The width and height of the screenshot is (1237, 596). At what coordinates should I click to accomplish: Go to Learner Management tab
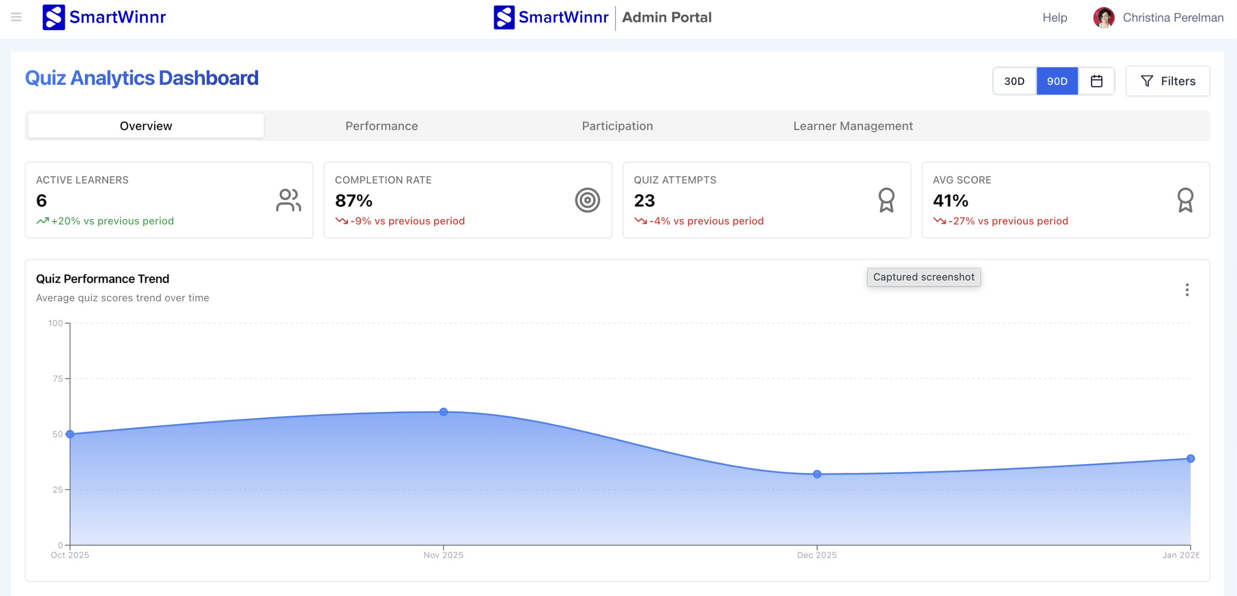click(853, 126)
